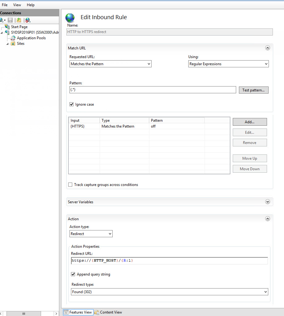Select the Start Page tree icon
The width and height of the screenshot is (284, 316).
click(x=7, y=27)
